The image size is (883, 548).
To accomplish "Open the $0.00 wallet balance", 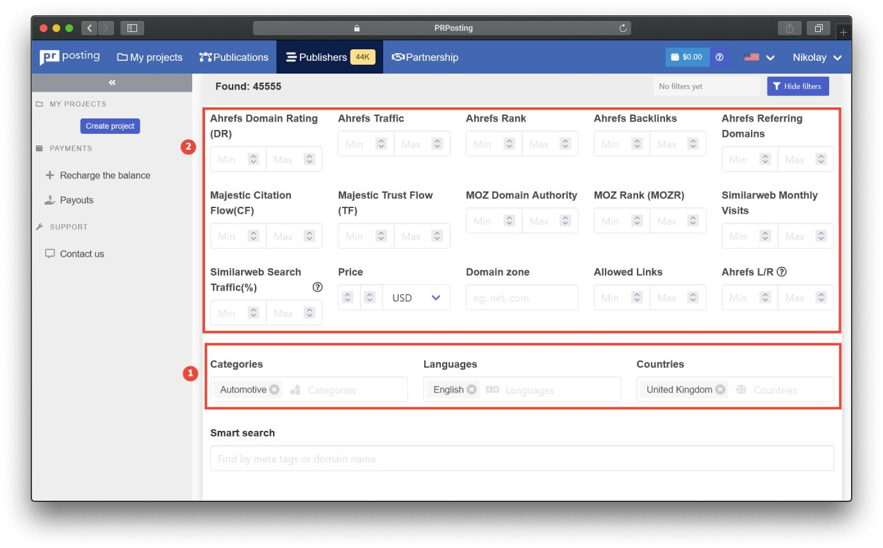I will (x=688, y=57).
